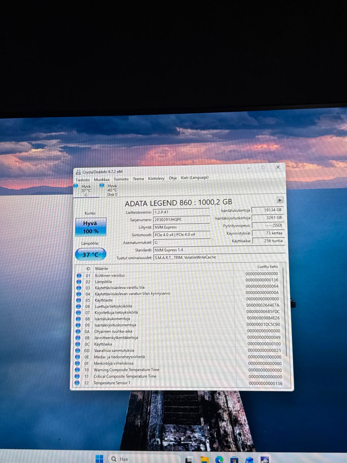Click status icon of Käyttöaste row
The width and height of the screenshot is (347, 463).
coord(78,300)
